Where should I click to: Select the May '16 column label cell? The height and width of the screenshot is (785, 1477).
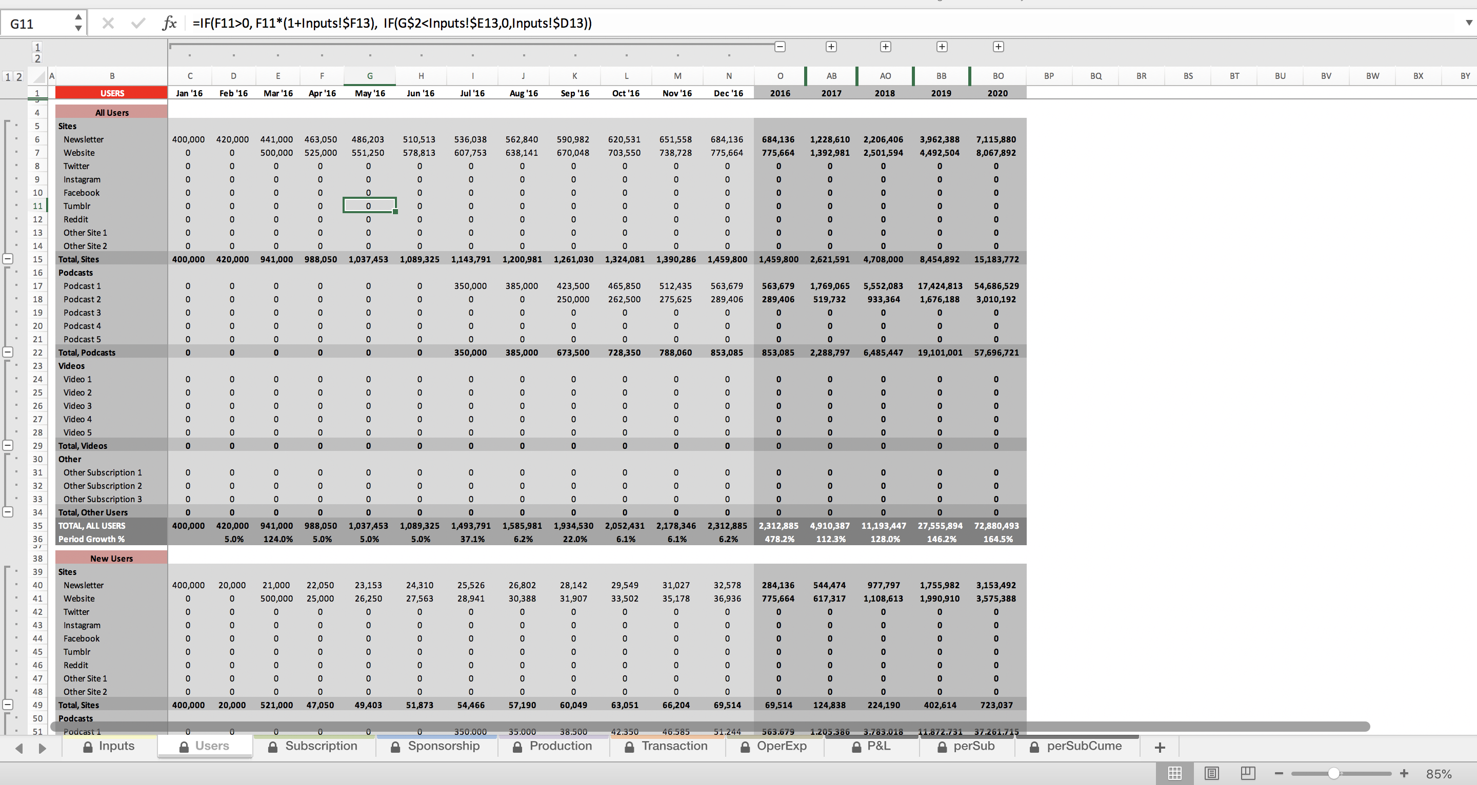coord(370,93)
